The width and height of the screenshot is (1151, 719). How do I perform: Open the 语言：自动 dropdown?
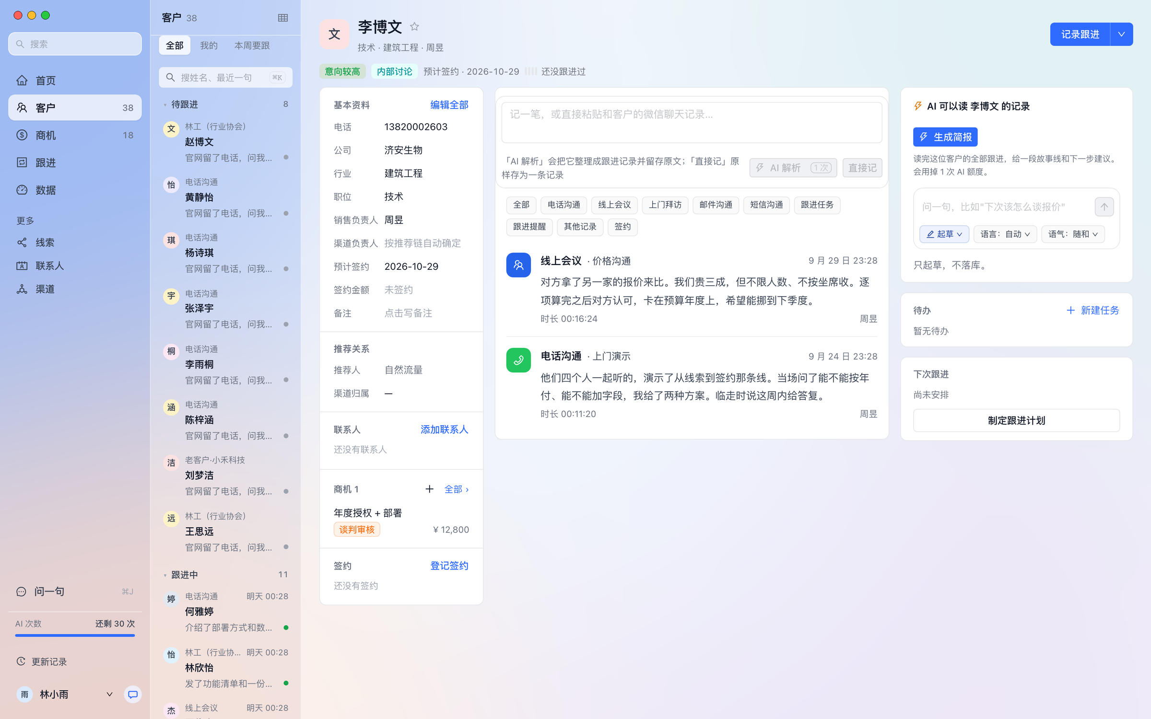pyautogui.click(x=1005, y=234)
